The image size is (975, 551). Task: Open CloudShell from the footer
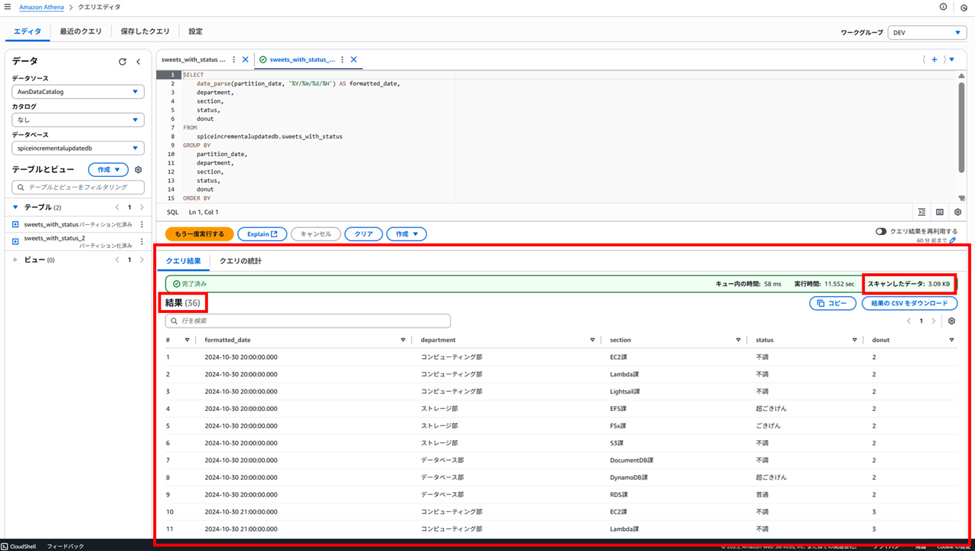coord(20,546)
